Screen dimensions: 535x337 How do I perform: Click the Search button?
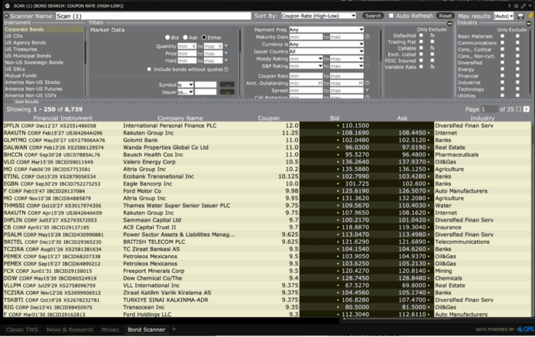coord(373,16)
